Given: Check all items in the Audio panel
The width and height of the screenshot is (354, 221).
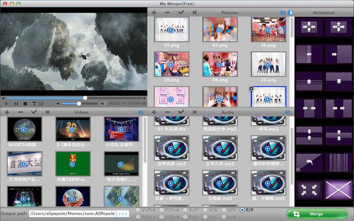Looking at the screenshot, I should point(181,112).
